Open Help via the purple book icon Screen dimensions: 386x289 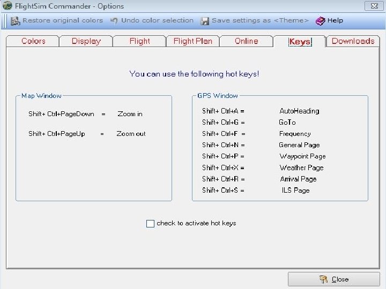(320, 21)
